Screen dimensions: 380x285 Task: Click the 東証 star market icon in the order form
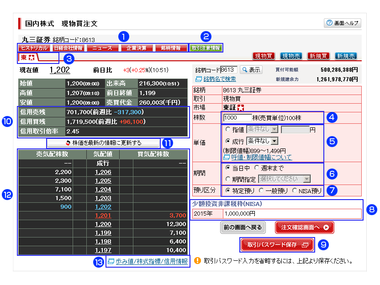pyautogui.click(x=241, y=107)
